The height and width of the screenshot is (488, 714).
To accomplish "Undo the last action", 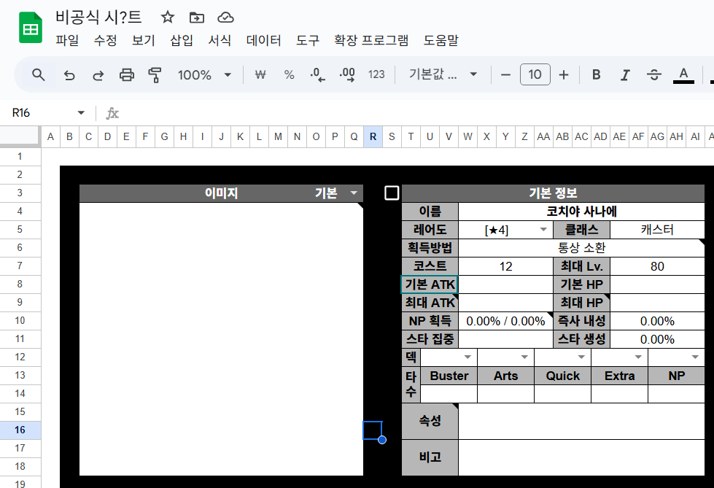I will point(69,74).
